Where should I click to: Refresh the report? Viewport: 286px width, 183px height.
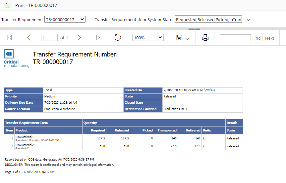point(118,38)
